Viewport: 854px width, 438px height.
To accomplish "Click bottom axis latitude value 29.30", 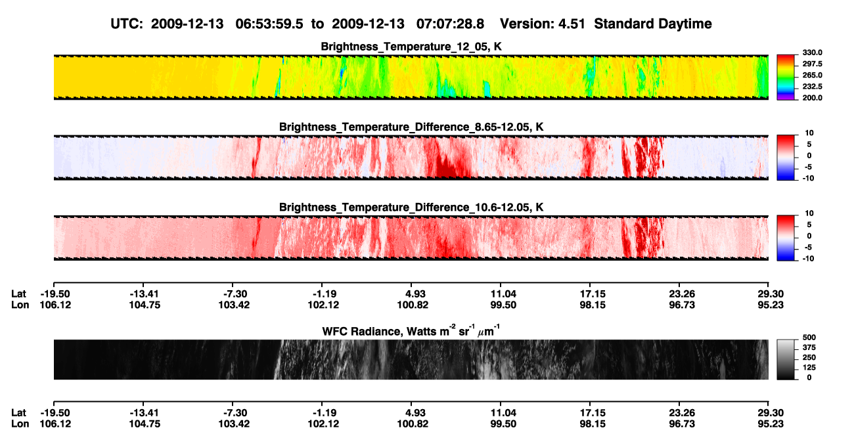I will point(769,413).
